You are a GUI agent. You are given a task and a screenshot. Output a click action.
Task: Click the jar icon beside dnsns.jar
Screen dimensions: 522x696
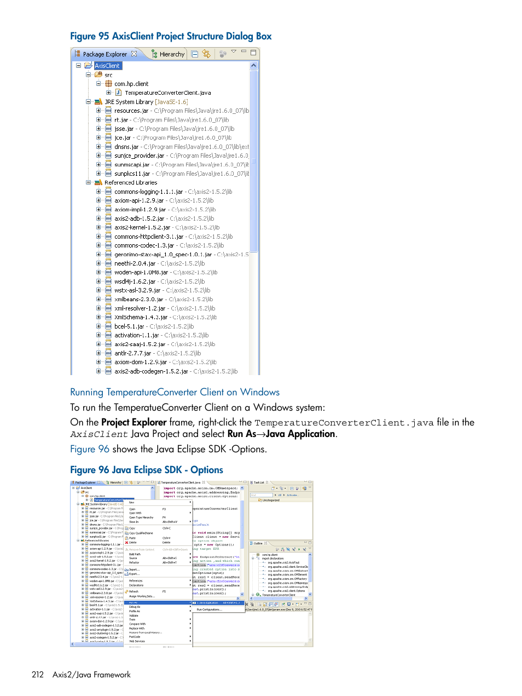(108, 147)
